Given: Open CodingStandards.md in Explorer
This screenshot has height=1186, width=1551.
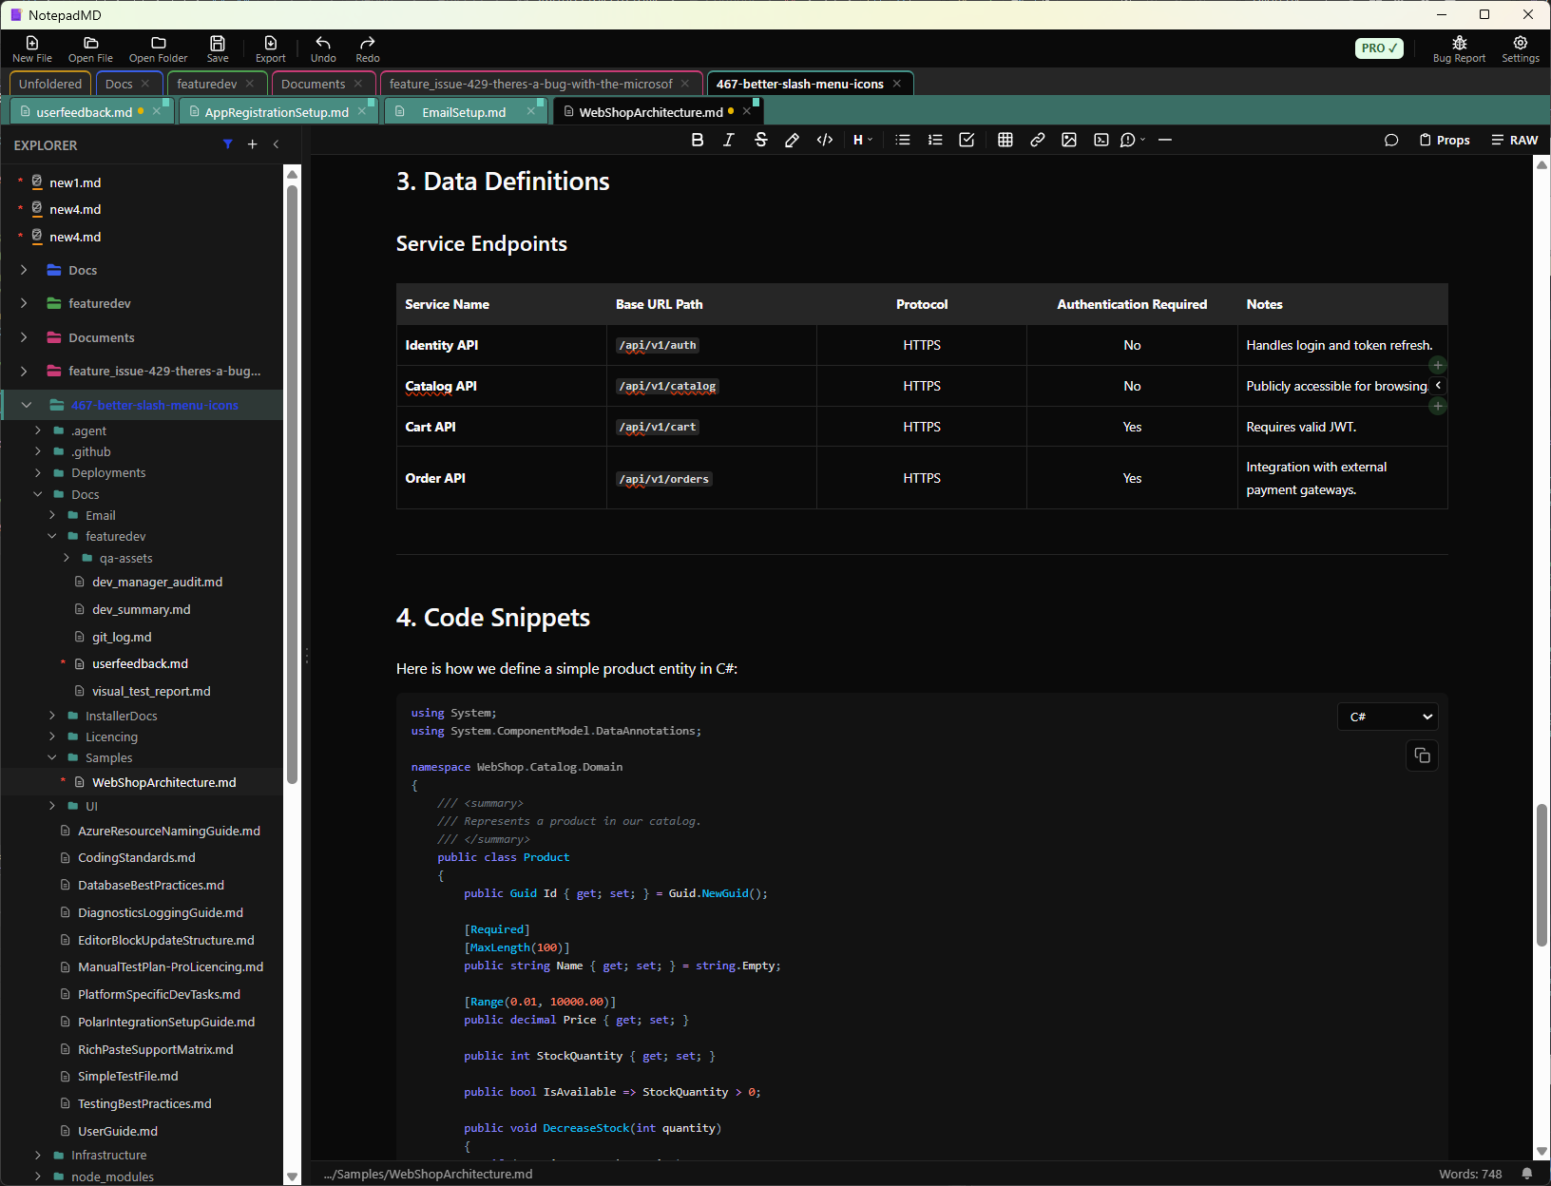Looking at the screenshot, I should tap(137, 857).
